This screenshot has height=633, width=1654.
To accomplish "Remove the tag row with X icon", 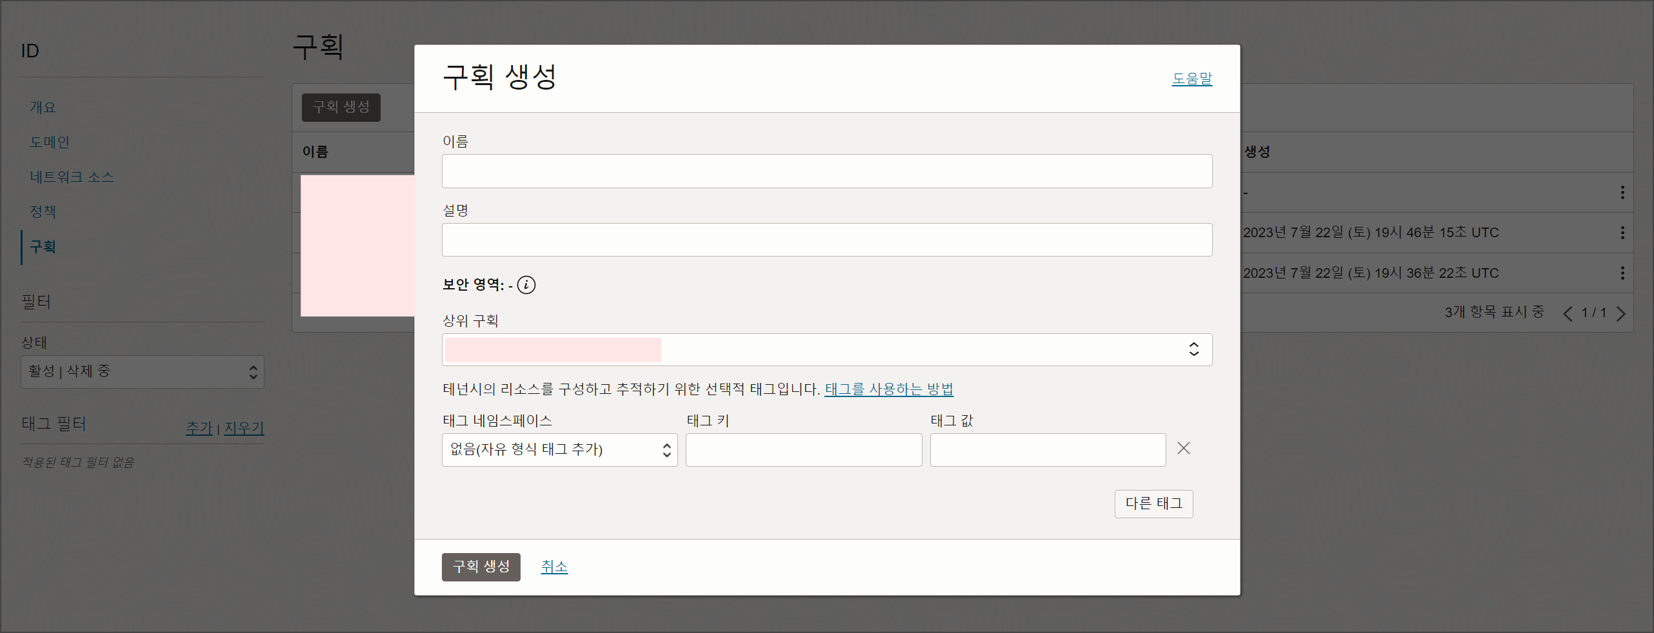I will (x=1183, y=449).
